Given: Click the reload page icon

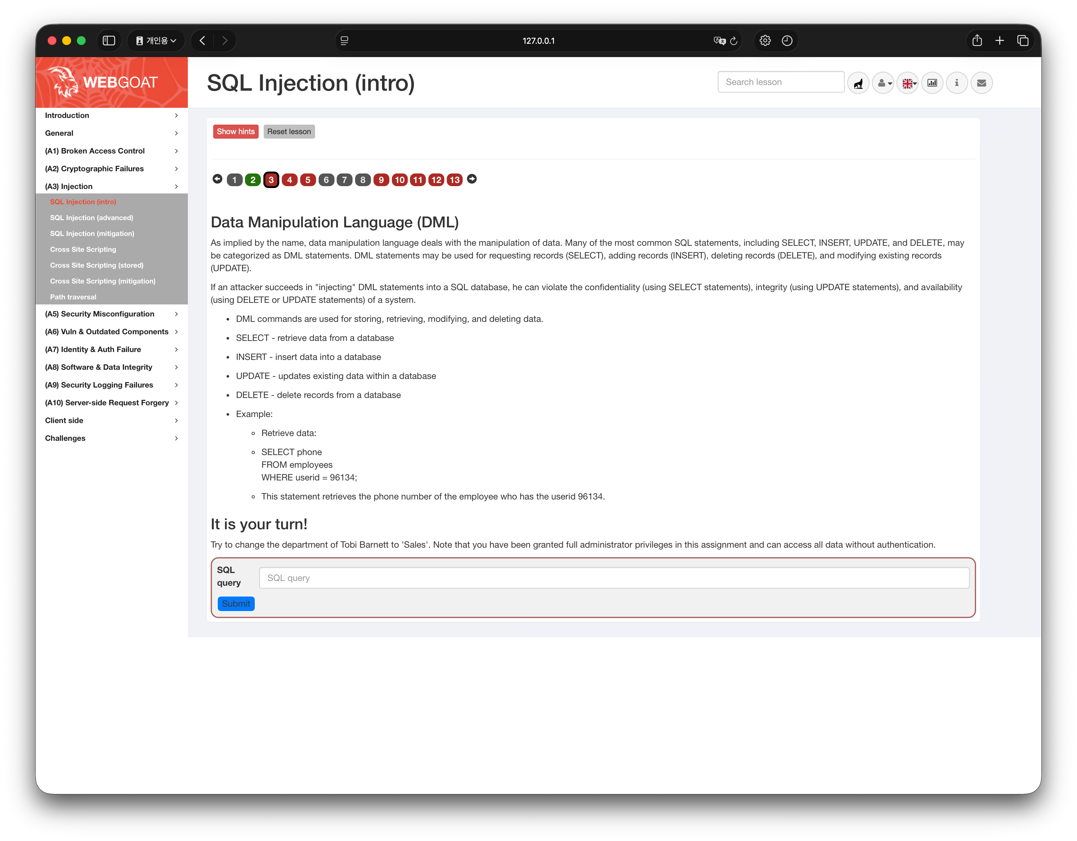Looking at the screenshot, I should tap(734, 40).
